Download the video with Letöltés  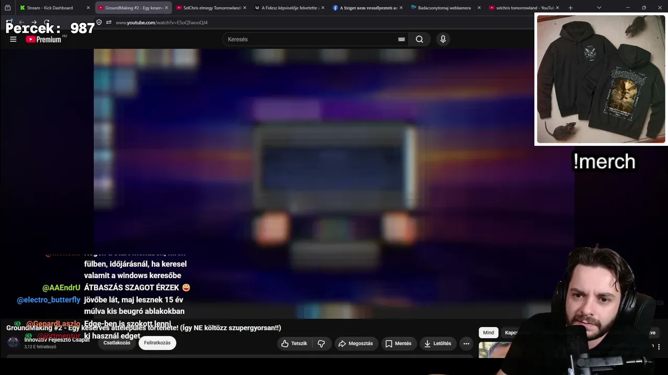point(438,343)
